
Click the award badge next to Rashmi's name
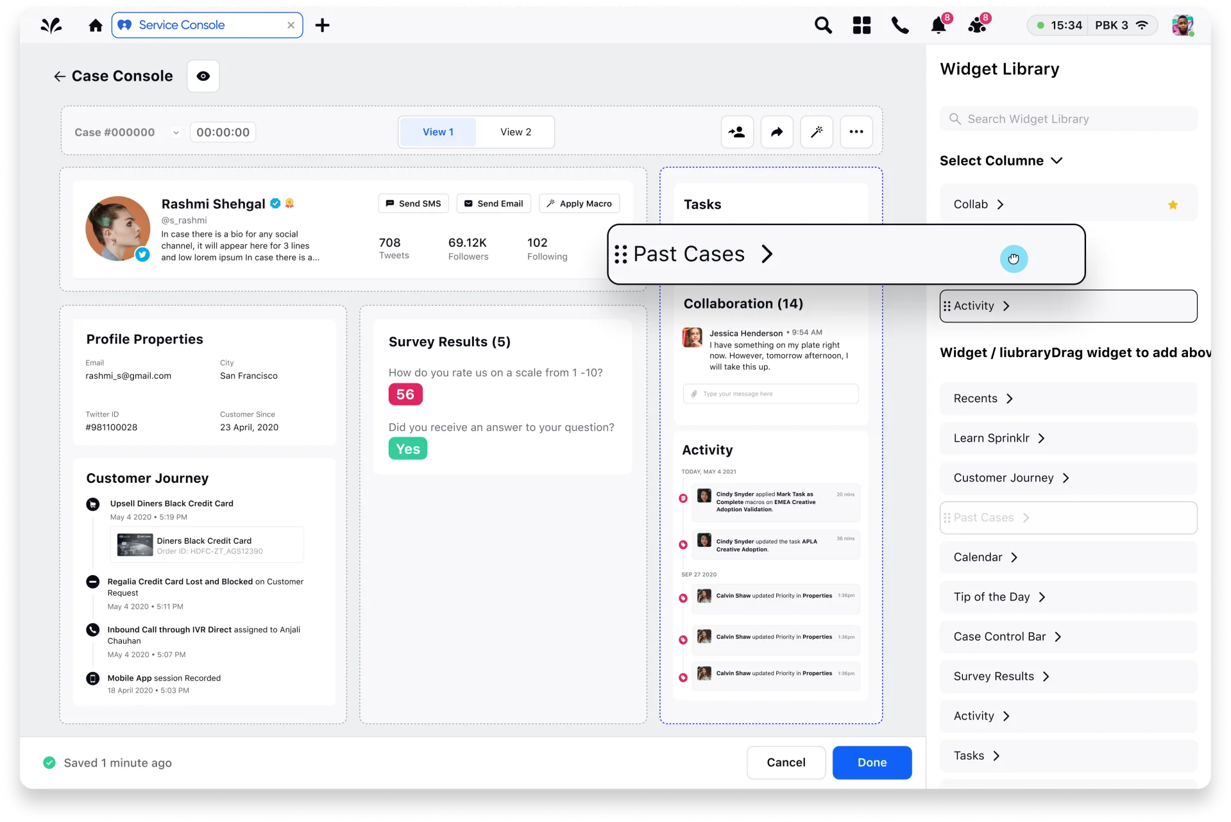(289, 203)
